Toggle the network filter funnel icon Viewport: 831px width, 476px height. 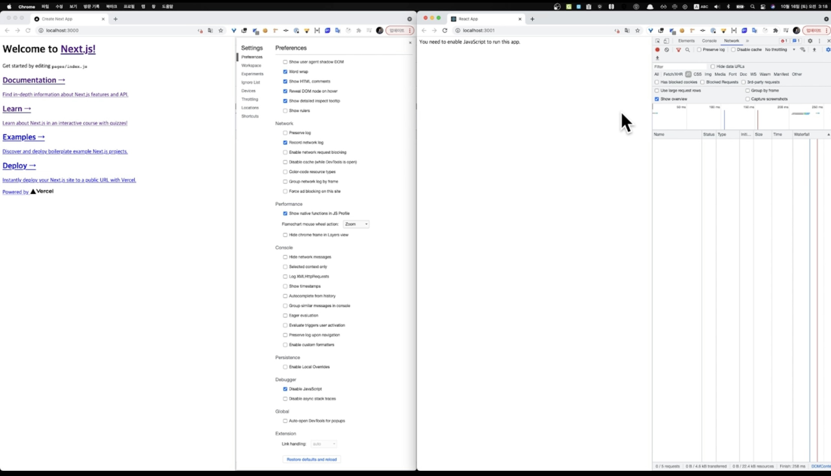678,50
